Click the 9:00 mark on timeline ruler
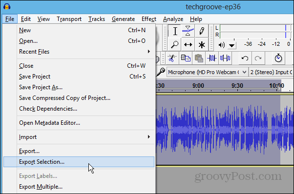The width and height of the screenshot is (294, 194). (198, 86)
